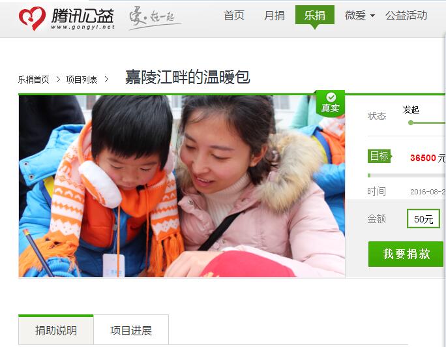This screenshot has width=446, height=347.
Task: Switch to the 项目进展 tab
Action: click(131, 330)
